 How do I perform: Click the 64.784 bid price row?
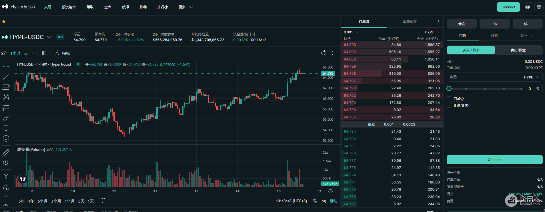tap(392, 132)
